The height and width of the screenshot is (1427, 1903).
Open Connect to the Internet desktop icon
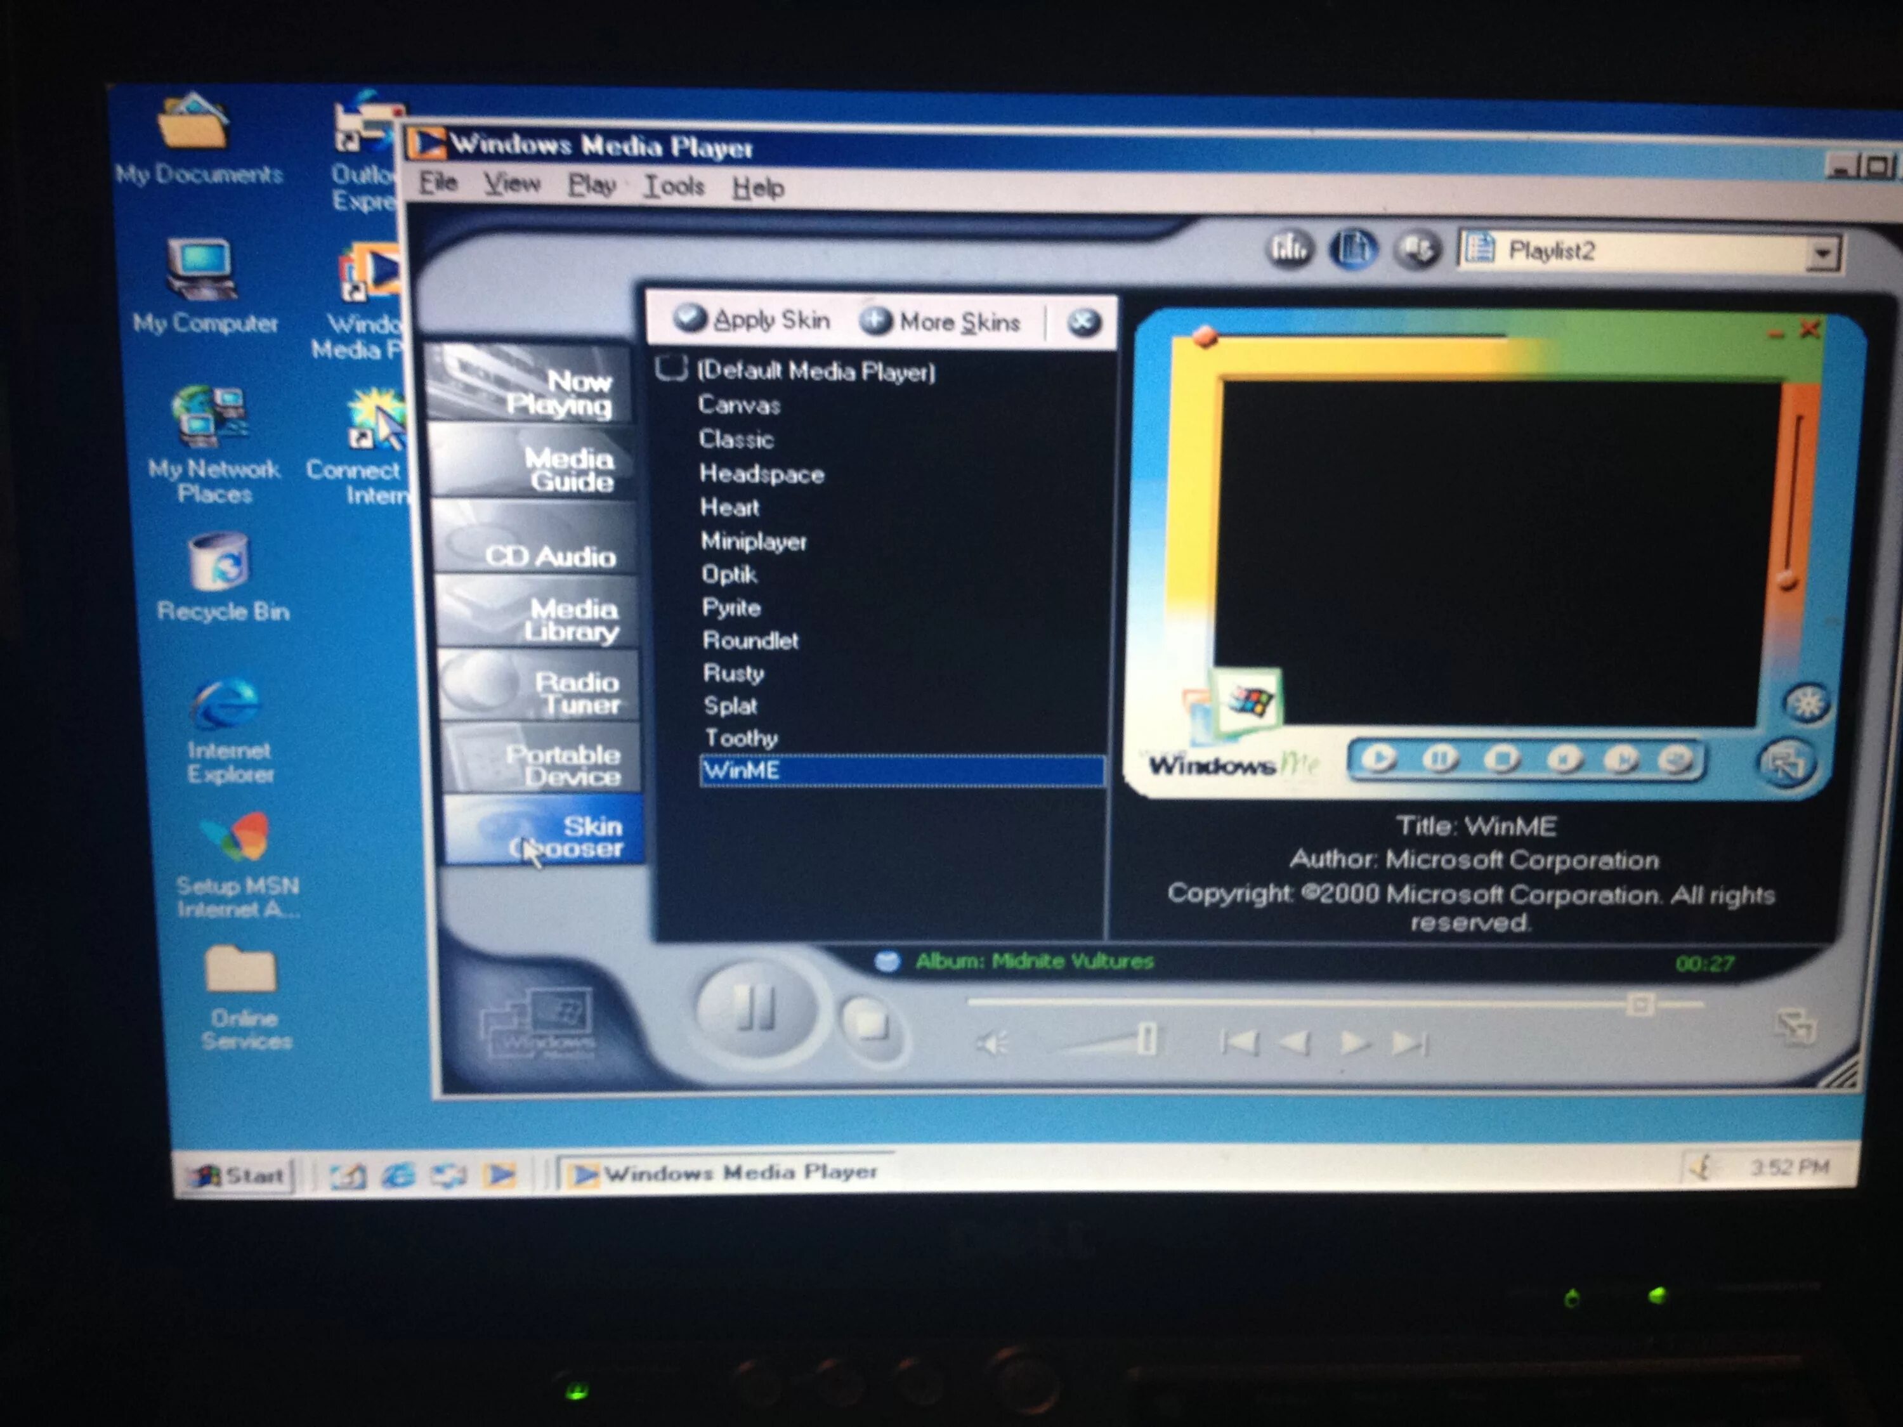pos(360,447)
